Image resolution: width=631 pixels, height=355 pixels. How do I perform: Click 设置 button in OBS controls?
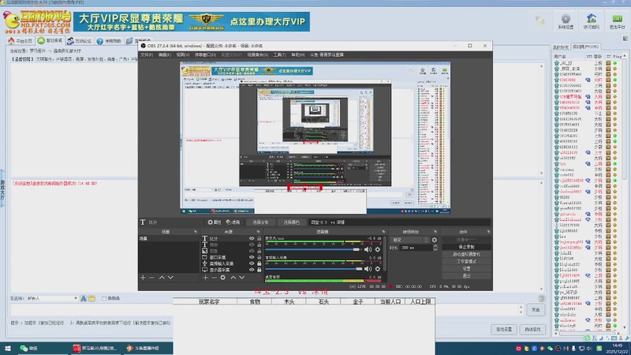[466, 268]
